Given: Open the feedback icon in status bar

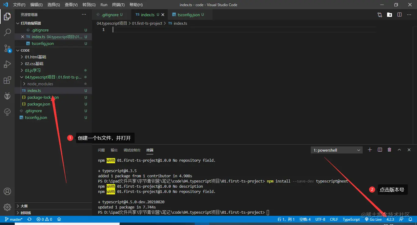Looking at the screenshot, I should click(x=401, y=219).
